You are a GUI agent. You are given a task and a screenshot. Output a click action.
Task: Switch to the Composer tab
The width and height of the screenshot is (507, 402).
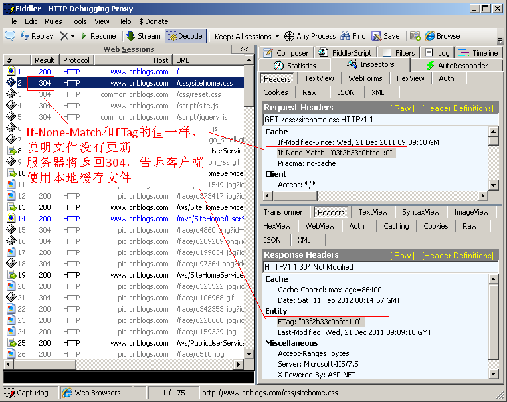pyautogui.click(x=286, y=52)
